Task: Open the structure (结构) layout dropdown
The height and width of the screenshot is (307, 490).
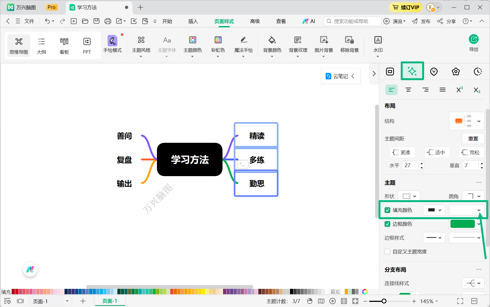Action: [x=467, y=121]
